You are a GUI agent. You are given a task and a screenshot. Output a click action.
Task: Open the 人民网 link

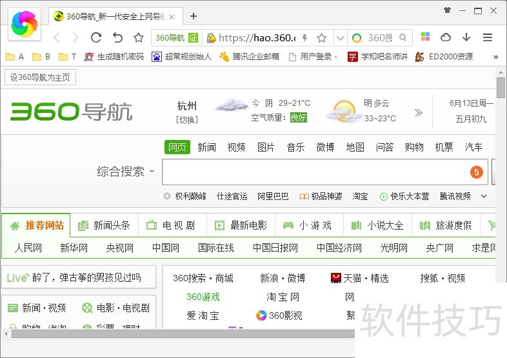click(28, 248)
